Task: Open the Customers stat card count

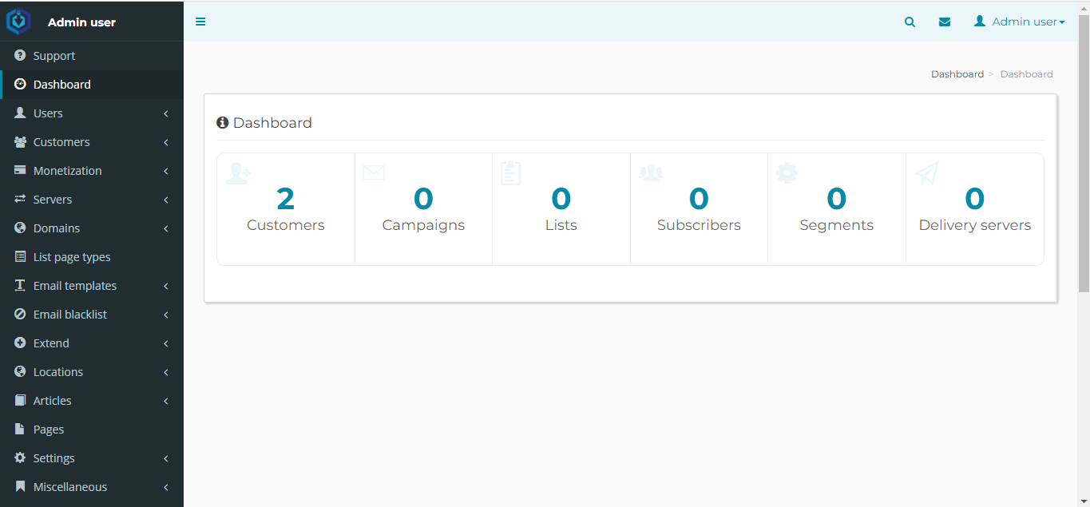Action: (x=285, y=199)
